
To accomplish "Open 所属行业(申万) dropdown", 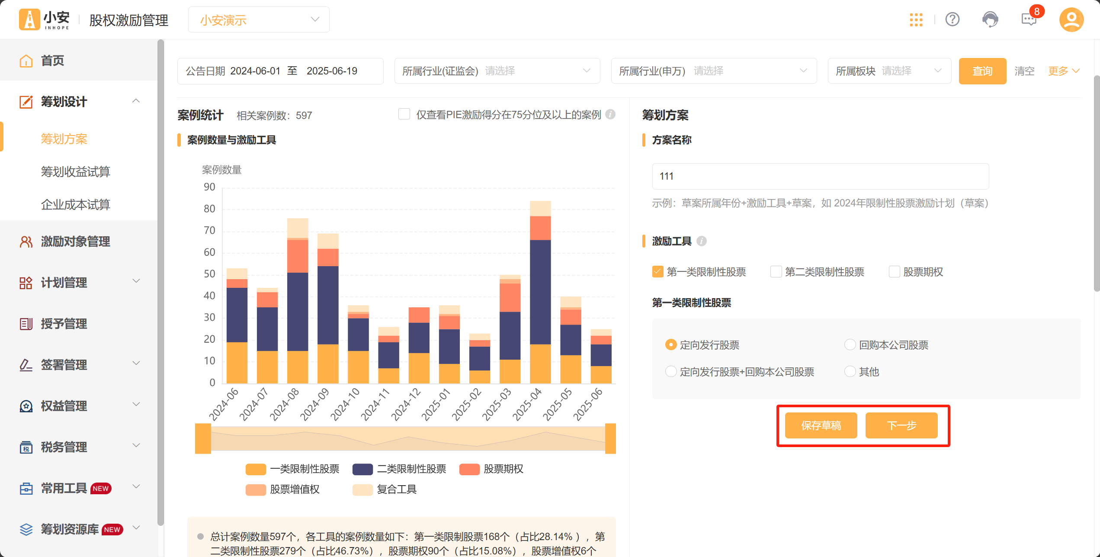I will (714, 71).
